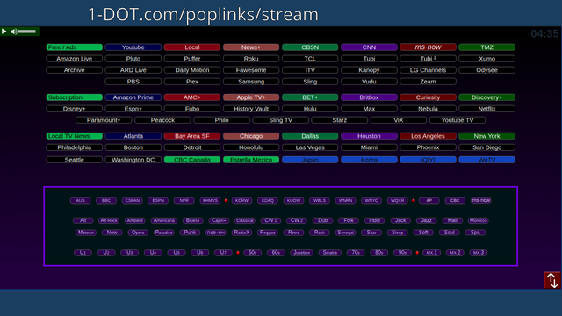Mute audio using the speaker icon

point(13,32)
